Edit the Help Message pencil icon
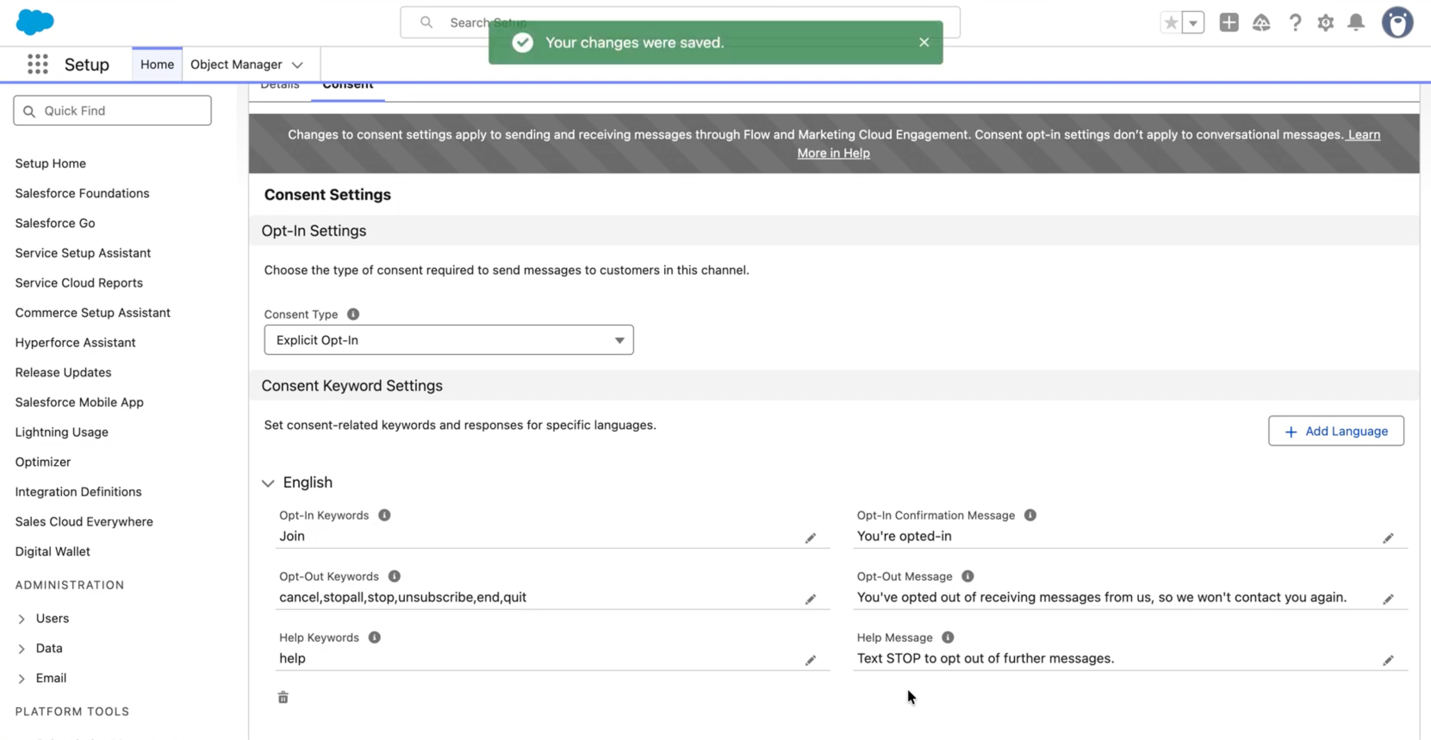1431x740 pixels. coord(1388,660)
